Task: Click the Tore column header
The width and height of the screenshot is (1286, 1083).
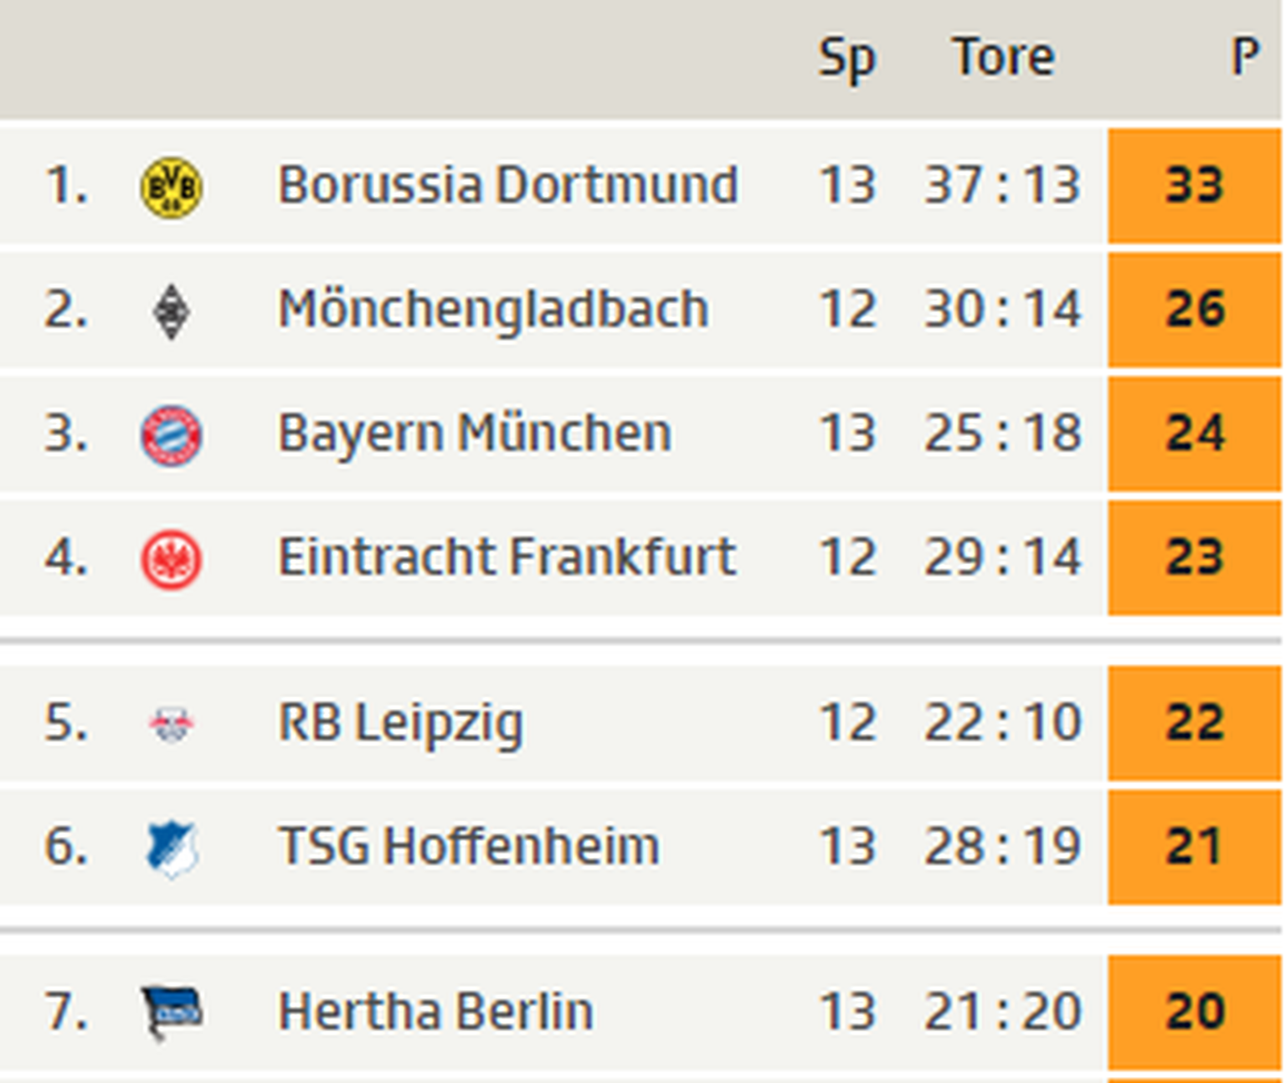Action: click(x=1003, y=57)
